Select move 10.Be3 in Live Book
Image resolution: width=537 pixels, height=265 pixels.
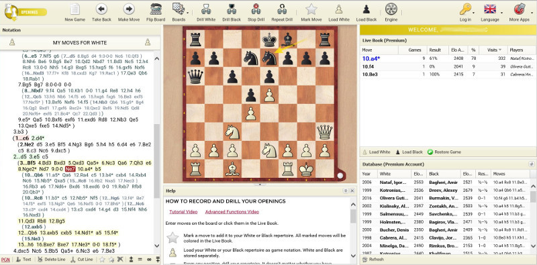pyautogui.click(x=448, y=74)
